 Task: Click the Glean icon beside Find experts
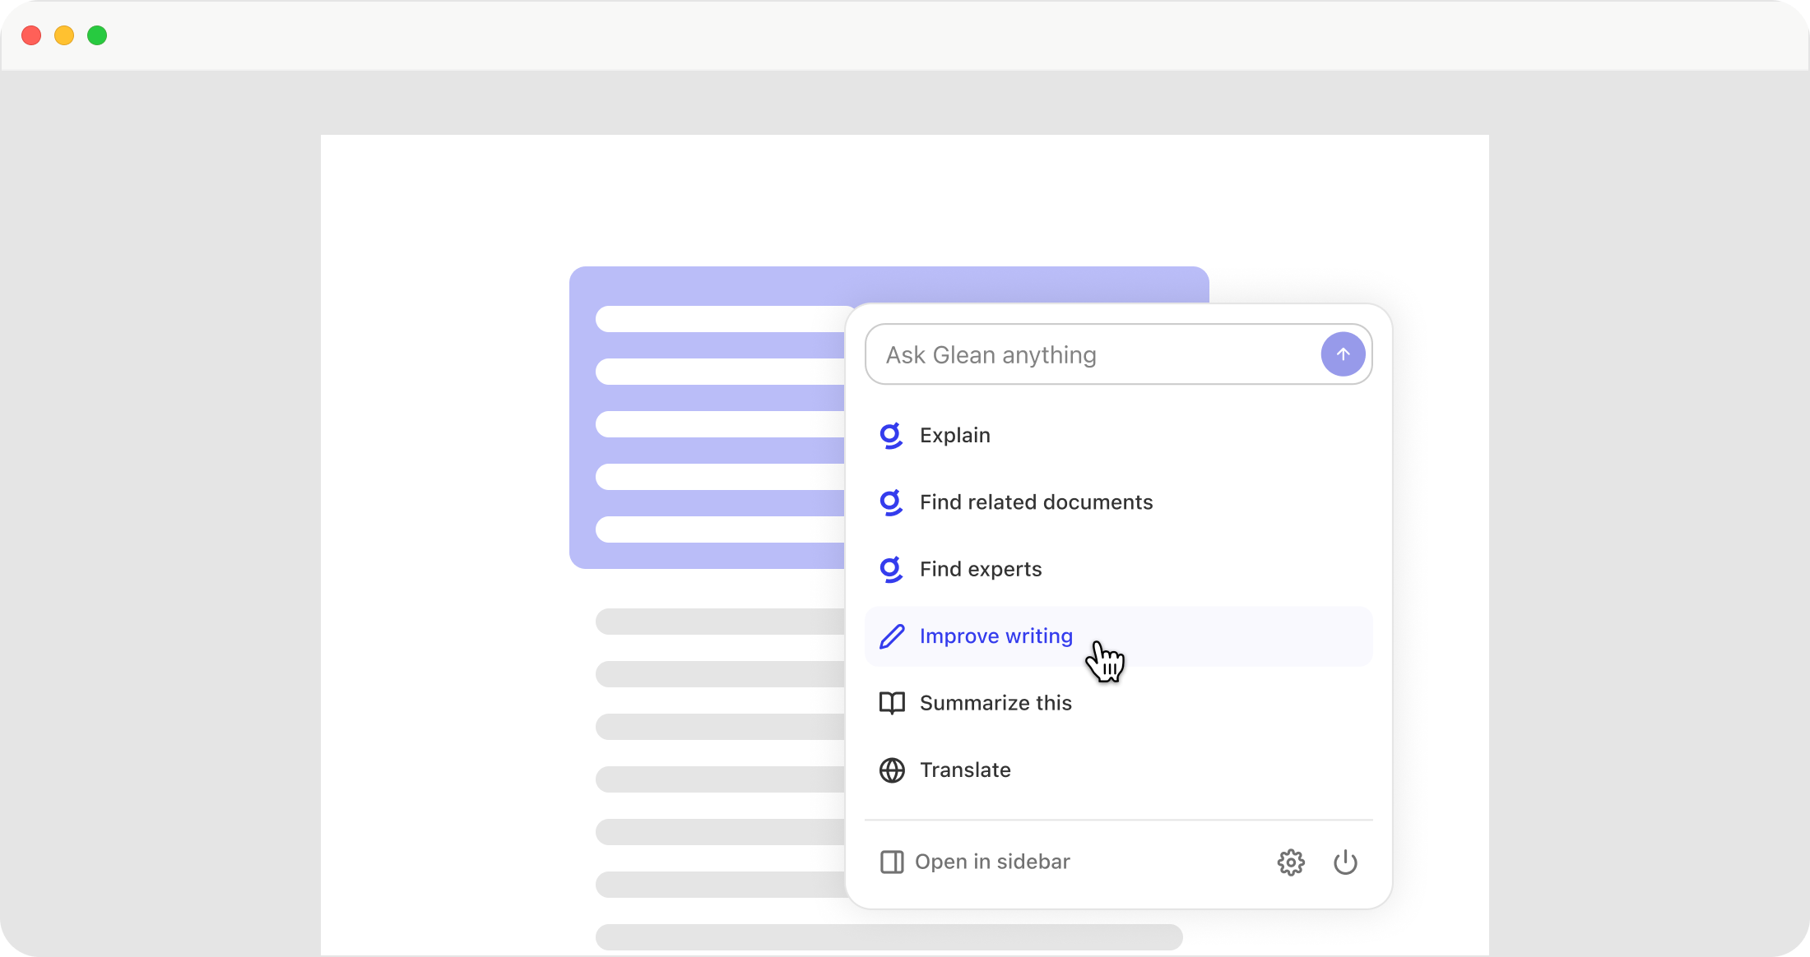[x=891, y=570]
